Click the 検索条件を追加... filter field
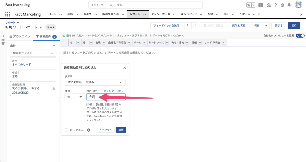The width and height of the screenshot is (306, 162). 33,53
